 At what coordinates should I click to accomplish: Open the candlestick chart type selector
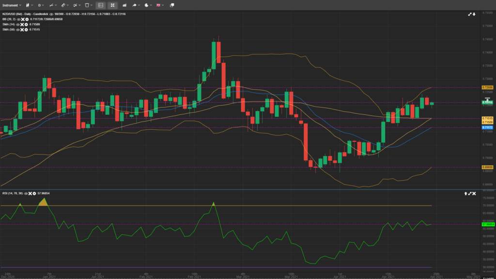[29, 5]
